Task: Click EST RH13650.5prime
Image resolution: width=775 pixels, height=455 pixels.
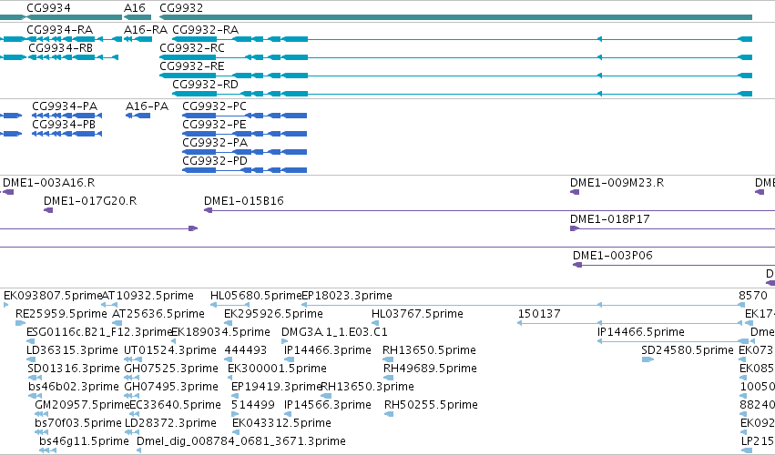Action: click(430, 350)
